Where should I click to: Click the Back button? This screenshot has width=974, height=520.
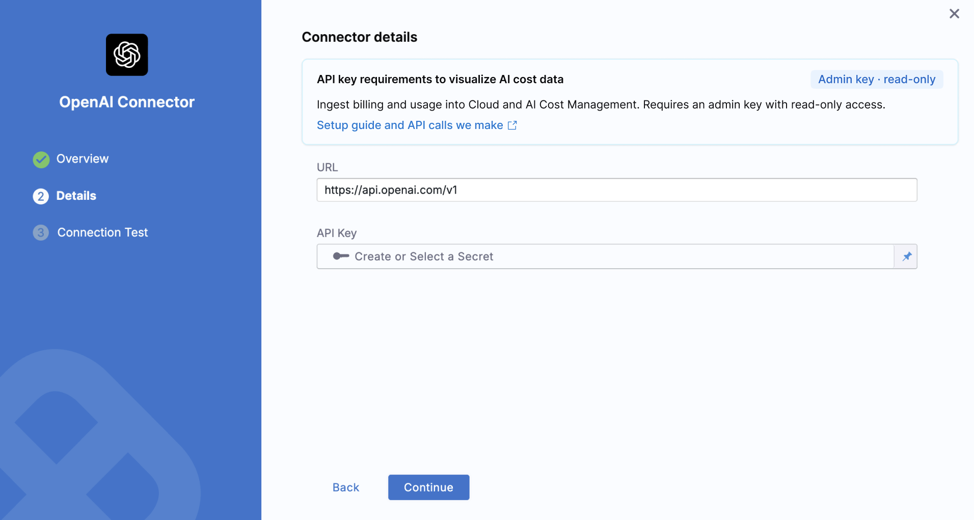point(346,487)
